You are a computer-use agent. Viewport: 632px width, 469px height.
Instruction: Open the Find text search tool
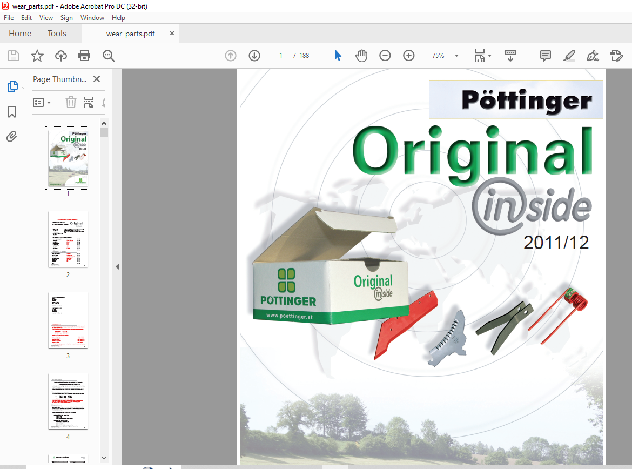(109, 56)
